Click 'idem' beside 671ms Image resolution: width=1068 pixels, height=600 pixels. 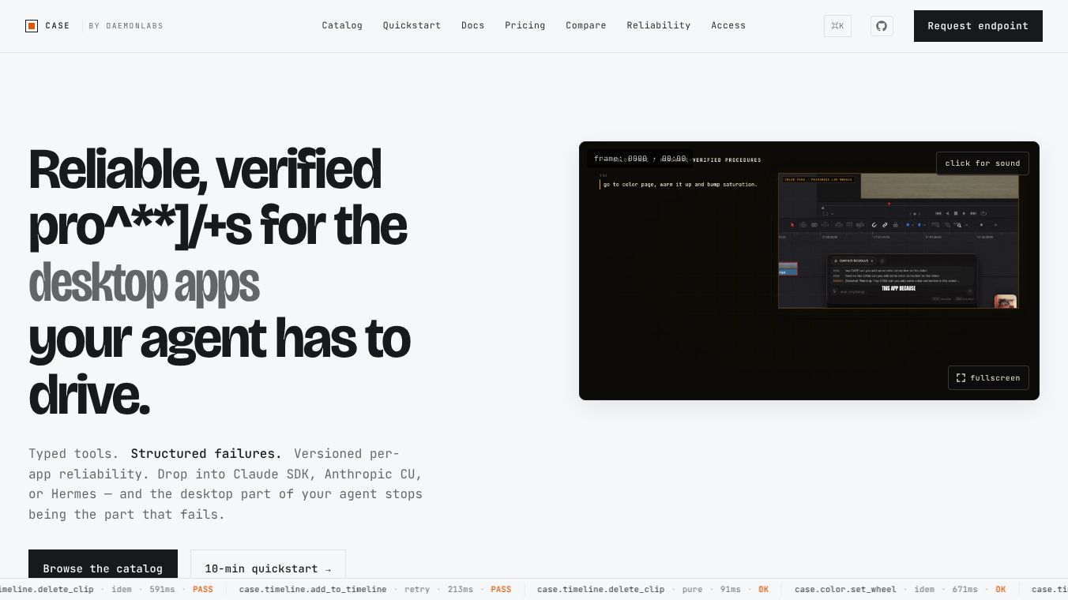tap(924, 590)
